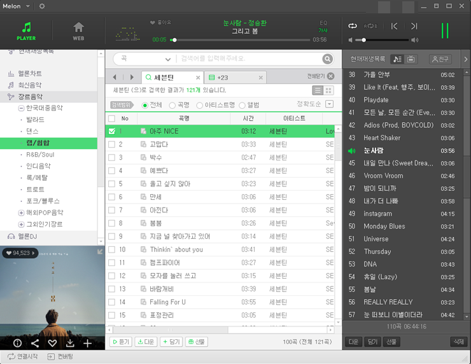Open the PLAYER tab with music note icon
Screen dimensions: 471x364
click(x=26, y=31)
